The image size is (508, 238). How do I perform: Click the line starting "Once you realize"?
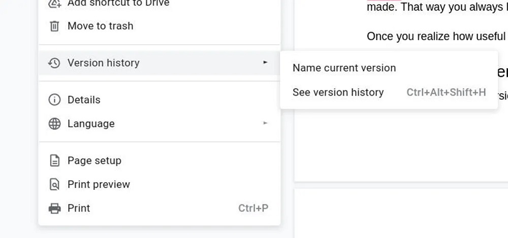coord(436,36)
